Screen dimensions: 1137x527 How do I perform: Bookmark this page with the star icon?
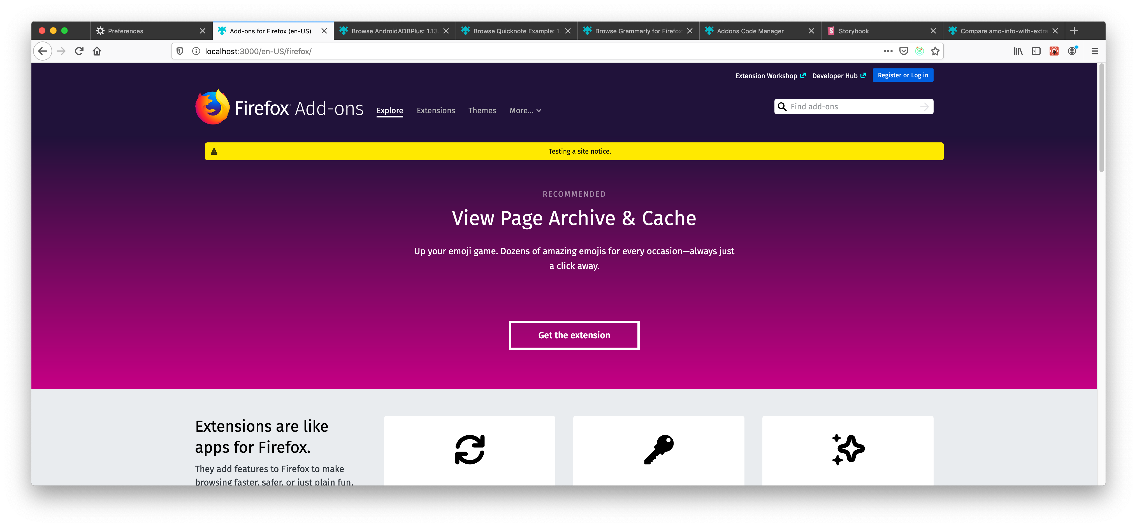coord(935,51)
